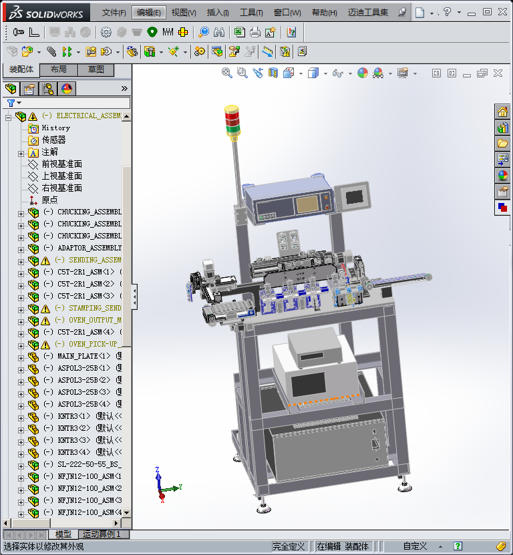Click the annotation note icon with star
This screenshot has height=555, width=513.
[x=271, y=32]
